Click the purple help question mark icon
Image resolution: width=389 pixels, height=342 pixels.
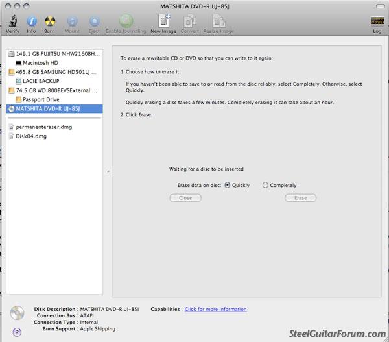pos(16,332)
